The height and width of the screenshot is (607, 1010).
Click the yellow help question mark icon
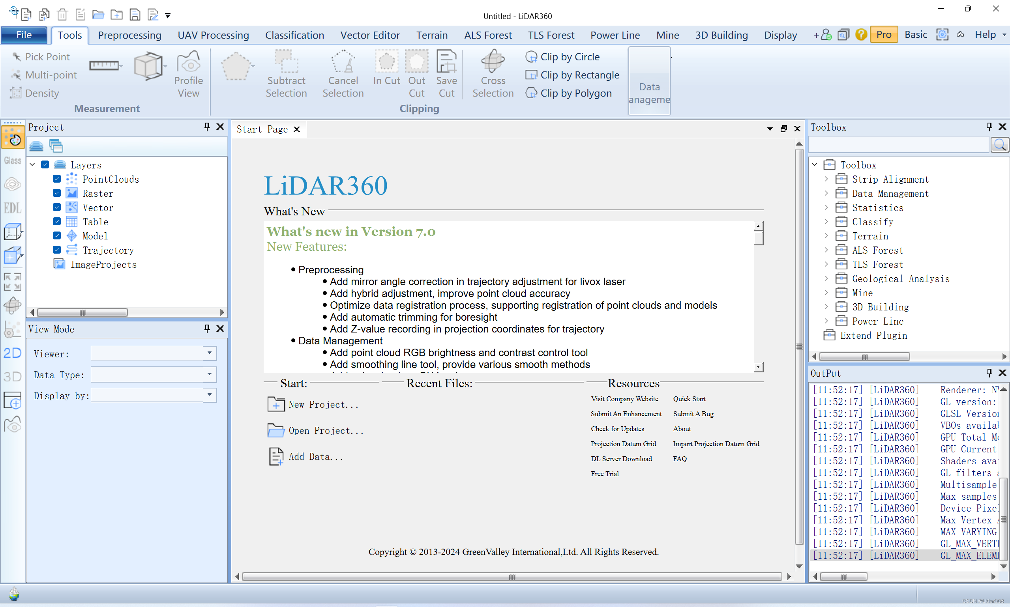click(861, 34)
